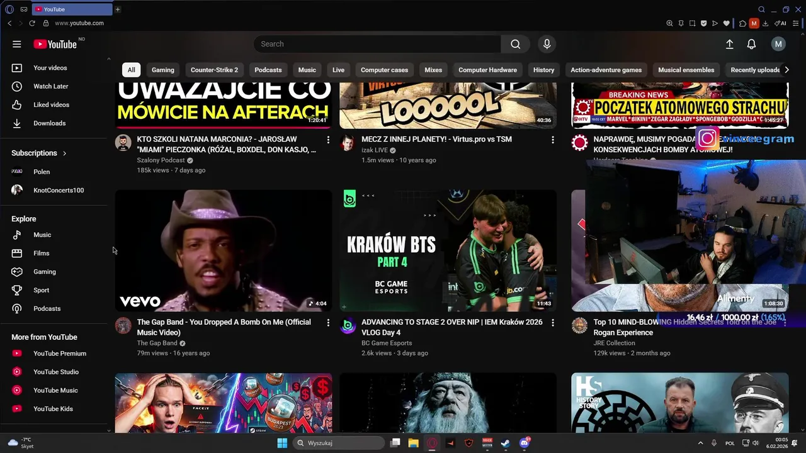Screen dimensions: 806x453
Task: Start voice search with microphone icon
Action: [547, 44]
